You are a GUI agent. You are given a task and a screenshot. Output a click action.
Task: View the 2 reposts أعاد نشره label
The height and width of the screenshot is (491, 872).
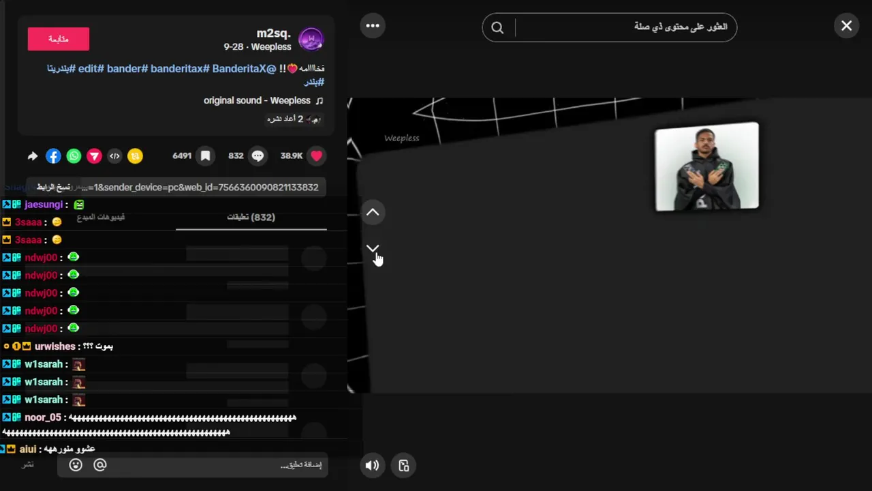point(294,119)
